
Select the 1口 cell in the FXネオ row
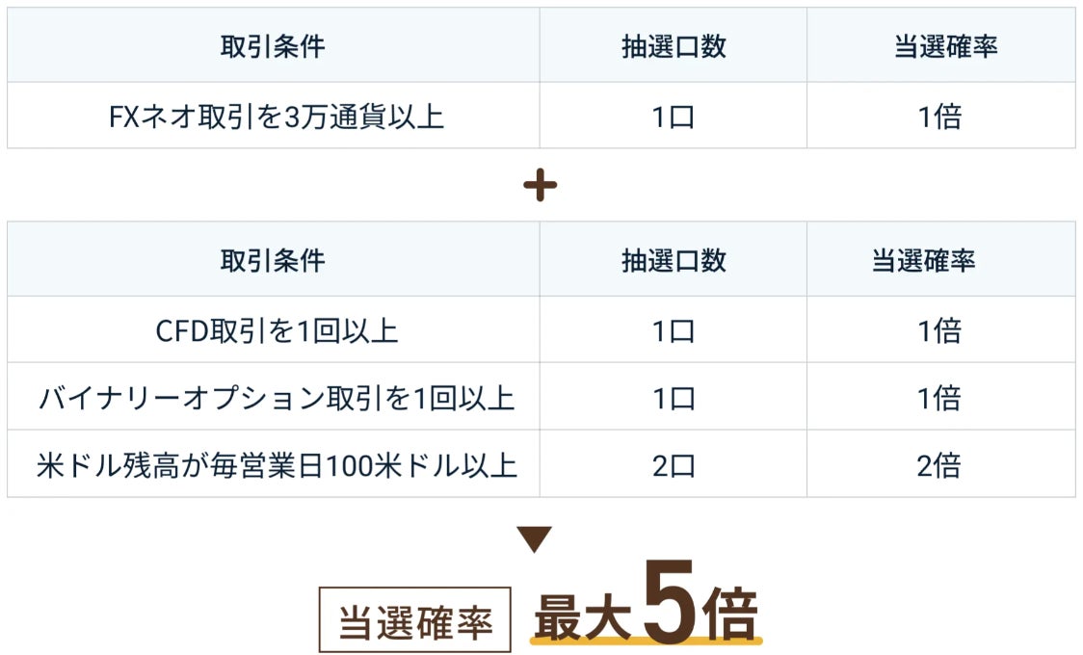point(673,118)
